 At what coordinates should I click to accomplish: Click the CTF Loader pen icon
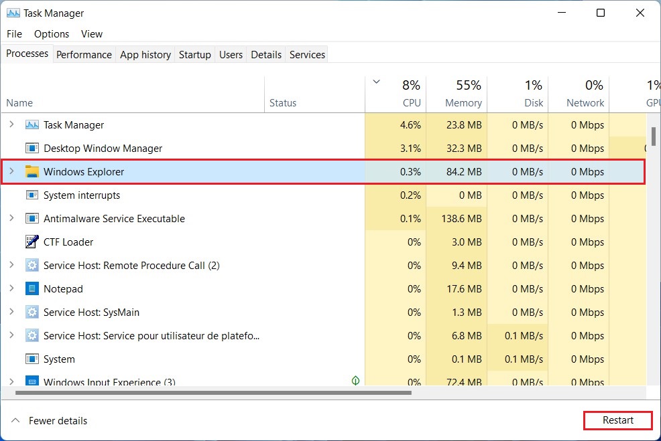pos(32,242)
